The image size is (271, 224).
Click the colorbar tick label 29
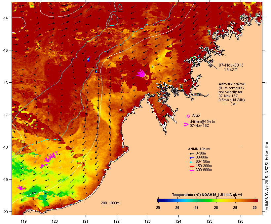click(235, 208)
